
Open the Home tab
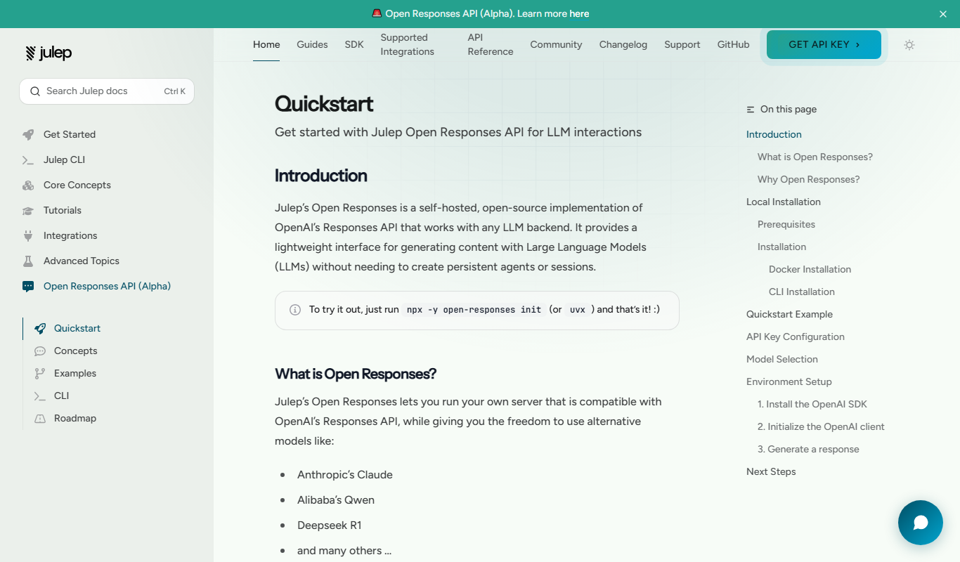pos(266,44)
